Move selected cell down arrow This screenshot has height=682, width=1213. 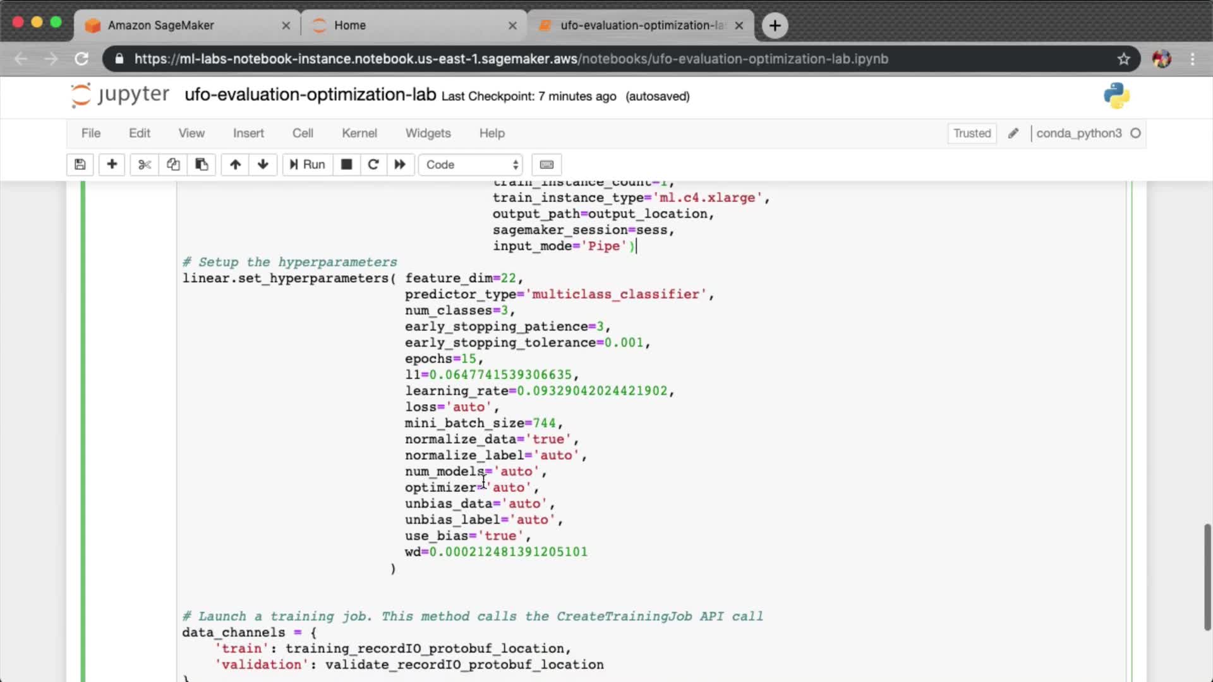point(263,165)
